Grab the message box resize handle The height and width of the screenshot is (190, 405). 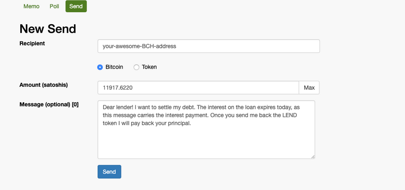[313, 157]
